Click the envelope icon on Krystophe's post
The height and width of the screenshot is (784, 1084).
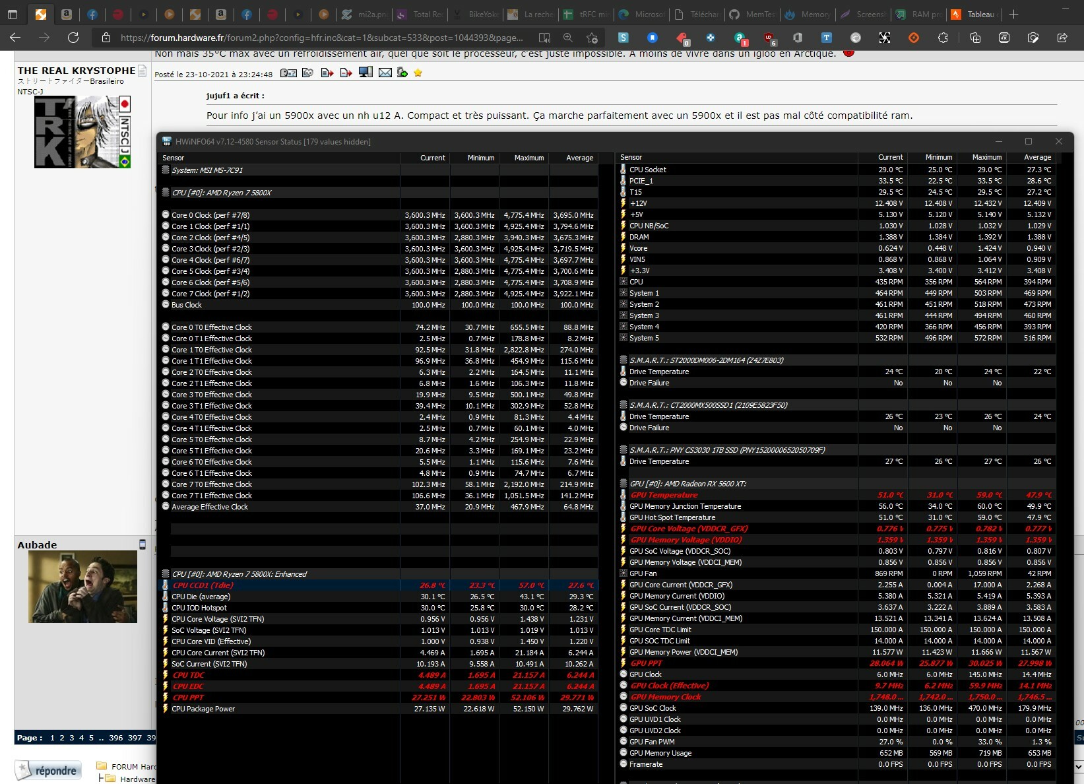(385, 73)
